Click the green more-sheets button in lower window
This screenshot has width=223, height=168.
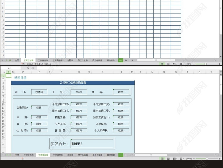click(x=120, y=155)
